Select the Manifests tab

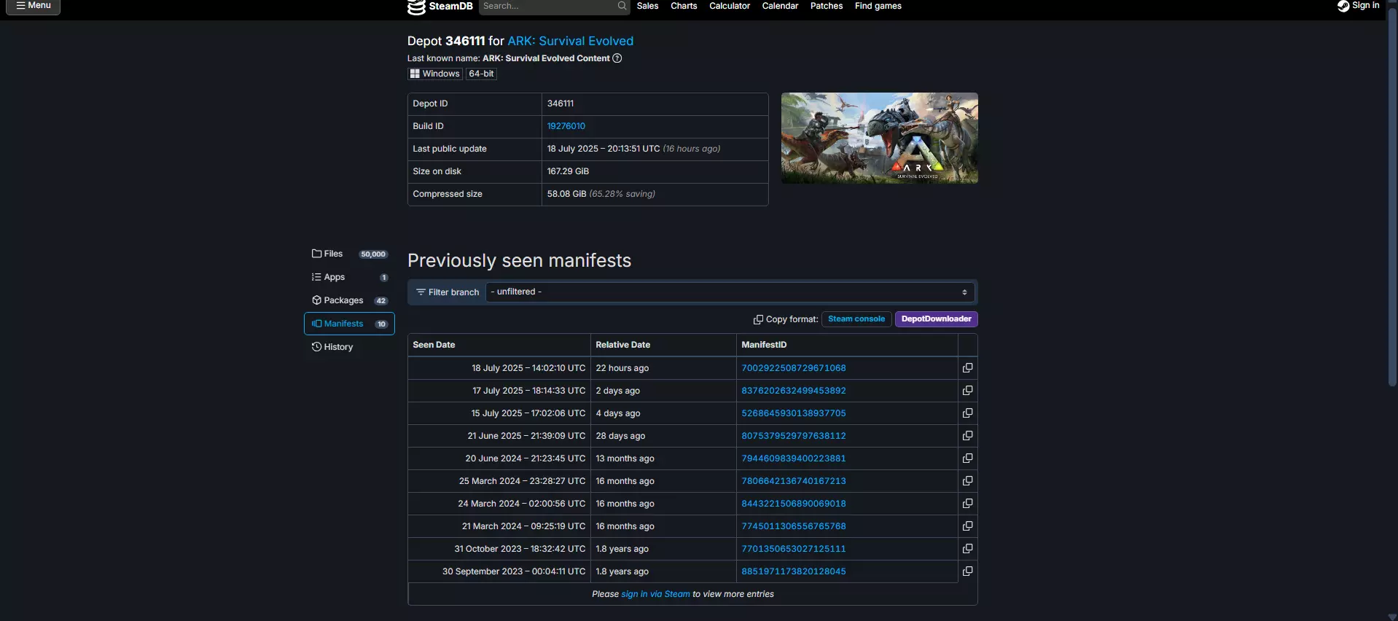pos(349,324)
